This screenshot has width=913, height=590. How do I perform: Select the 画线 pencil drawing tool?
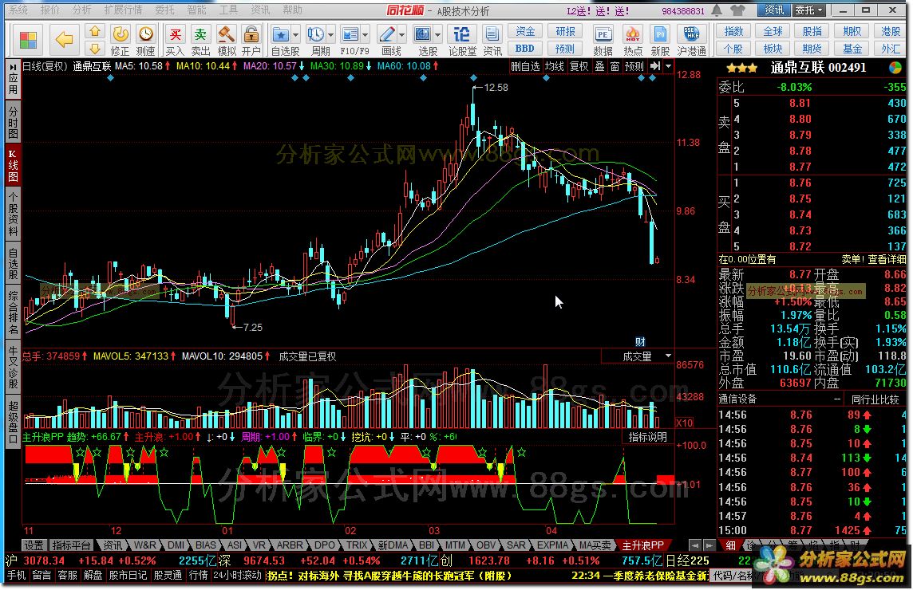pos(386,35)
